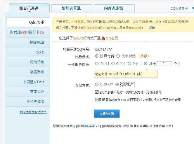Open 详情 link in yellow notice
194x144 pixels.
point(152,28)
